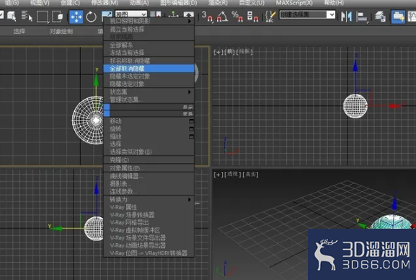Expand 视口照明和阴影 submenu

[149, 21]
